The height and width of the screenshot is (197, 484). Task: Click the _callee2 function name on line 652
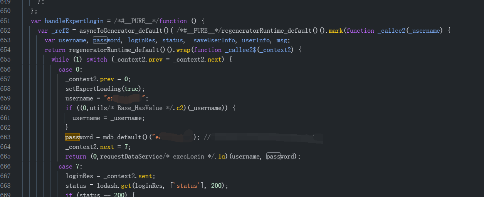click(391, 30)
